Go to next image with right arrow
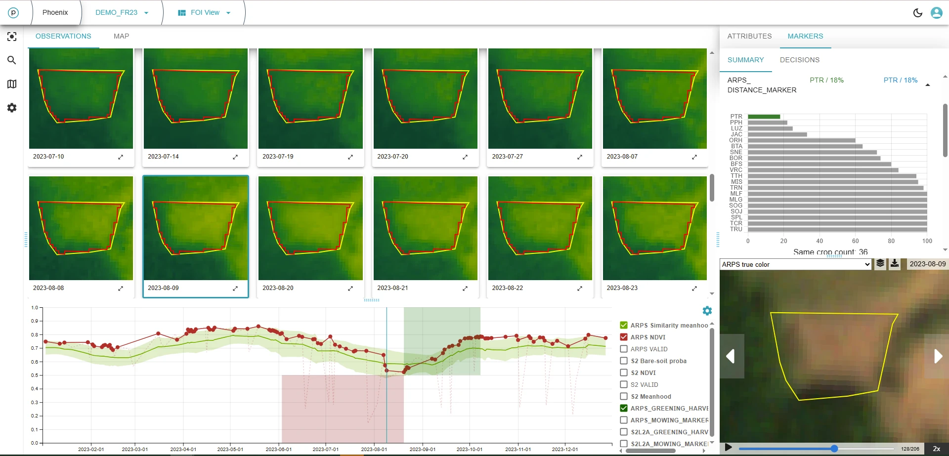949x456 pixels. click(938, 356)
